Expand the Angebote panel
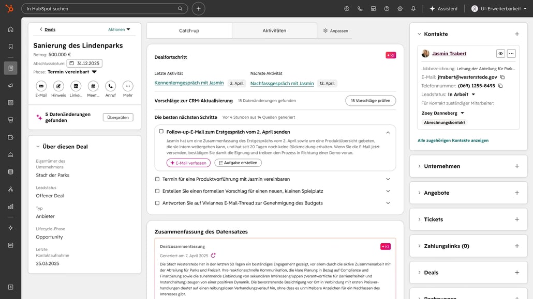 click(419, 193)
